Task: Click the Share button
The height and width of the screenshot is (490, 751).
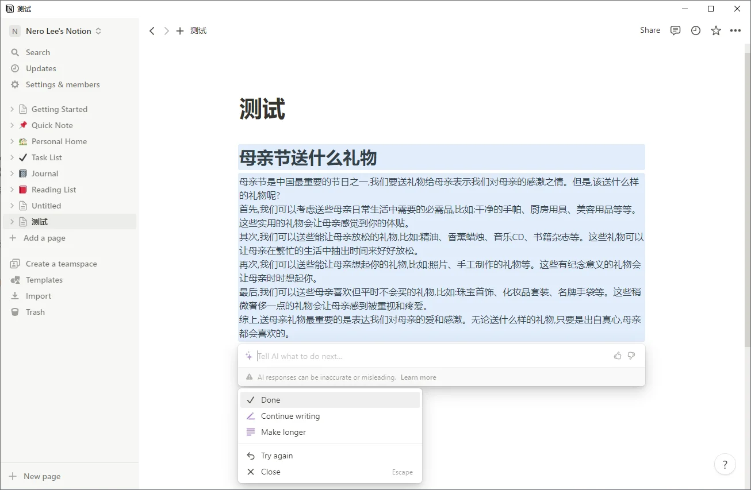Action: (650, 30)
